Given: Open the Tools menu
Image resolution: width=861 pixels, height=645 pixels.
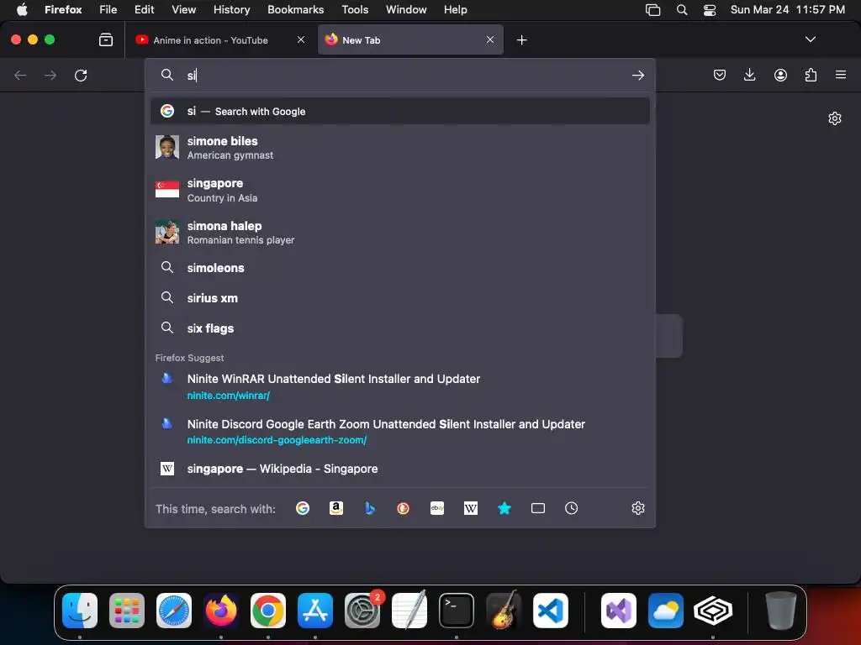Looking at the screenshot, I should coord(356,9).
